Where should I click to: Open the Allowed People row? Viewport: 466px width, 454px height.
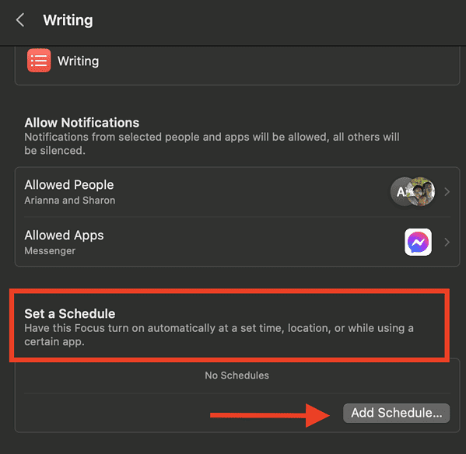[237, 192]
